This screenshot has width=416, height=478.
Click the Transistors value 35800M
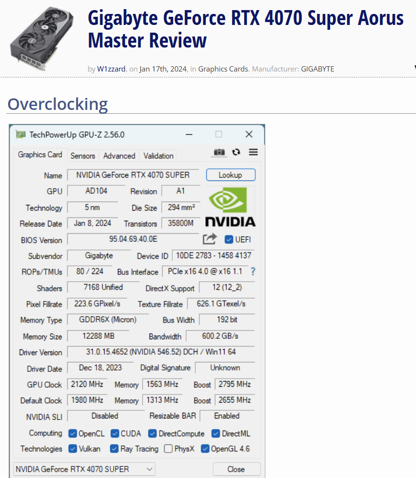(x=181, y=223)
